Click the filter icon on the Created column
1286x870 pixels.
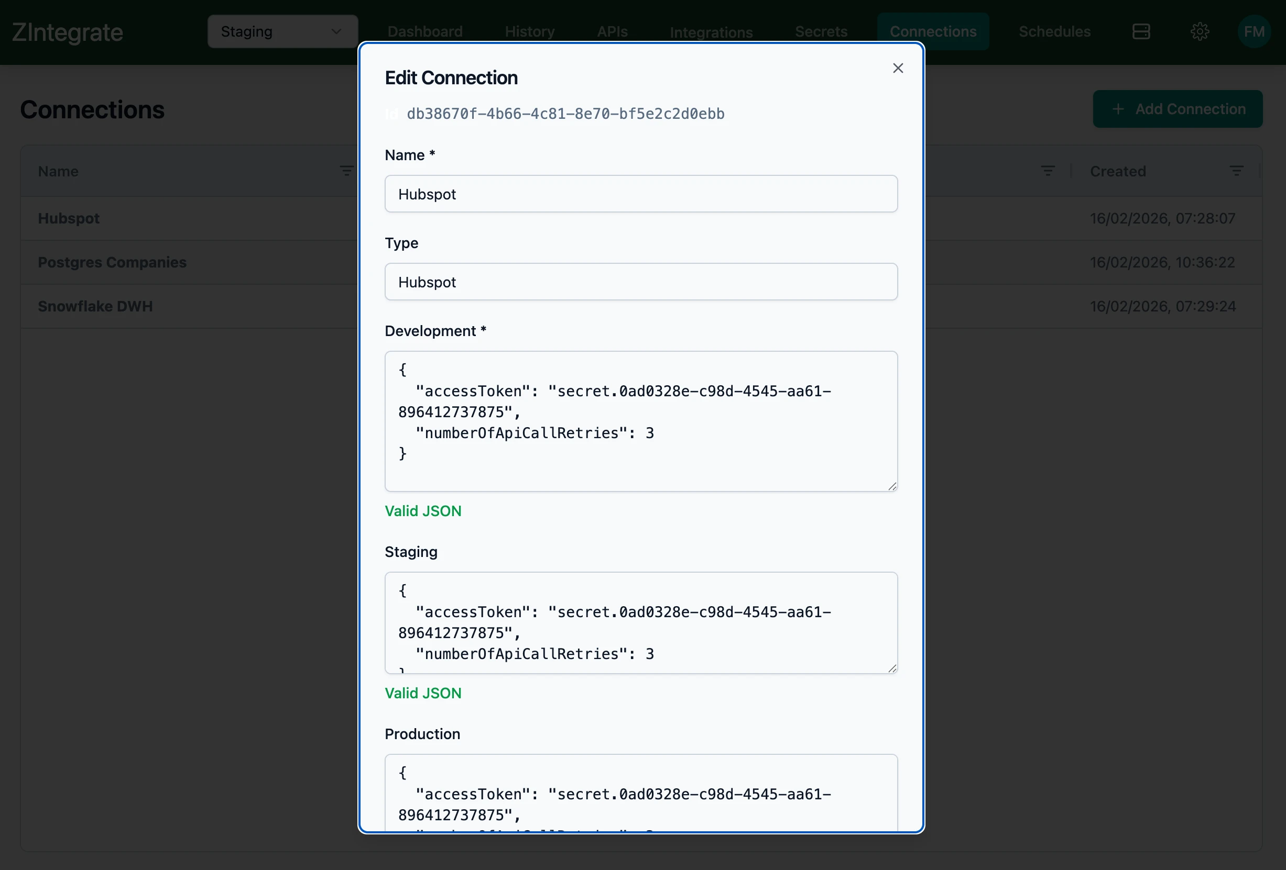coord(1237,170)
